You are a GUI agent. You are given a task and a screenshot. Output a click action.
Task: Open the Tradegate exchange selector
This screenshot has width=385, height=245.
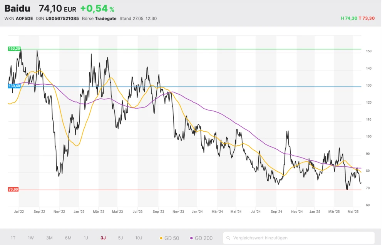(x=106, y=18)
